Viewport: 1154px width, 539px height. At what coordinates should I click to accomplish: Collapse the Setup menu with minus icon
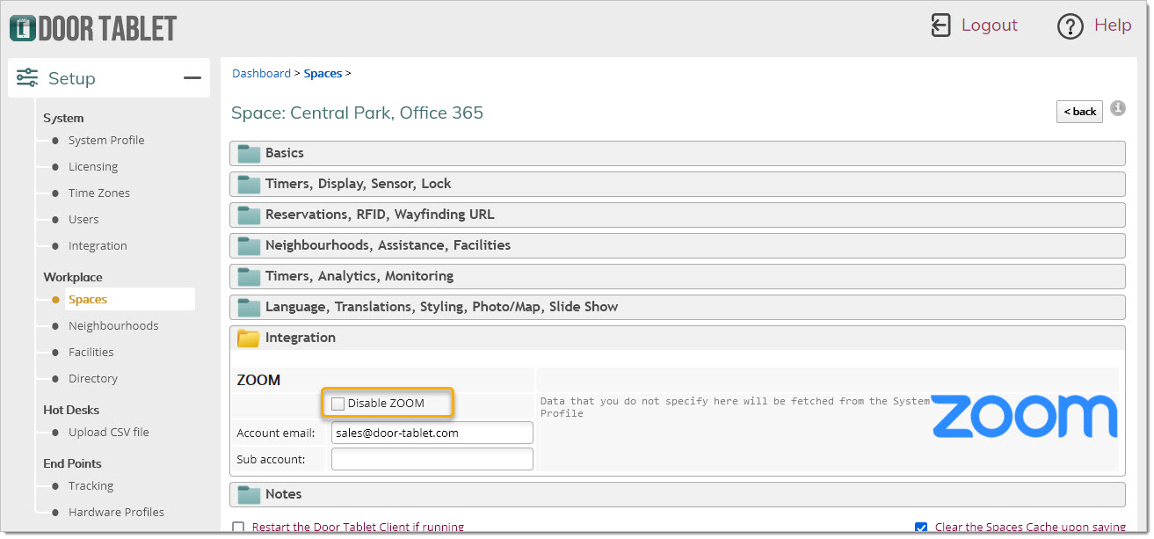coord(192,78)
